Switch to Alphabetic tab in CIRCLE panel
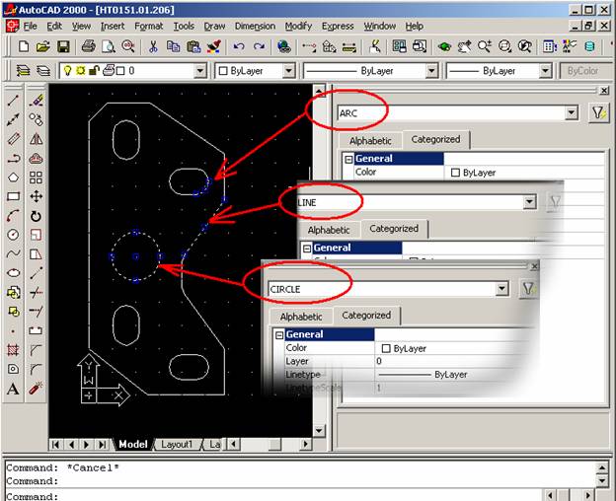This screenshot has height=501, width=616. [x=301, y=317]
